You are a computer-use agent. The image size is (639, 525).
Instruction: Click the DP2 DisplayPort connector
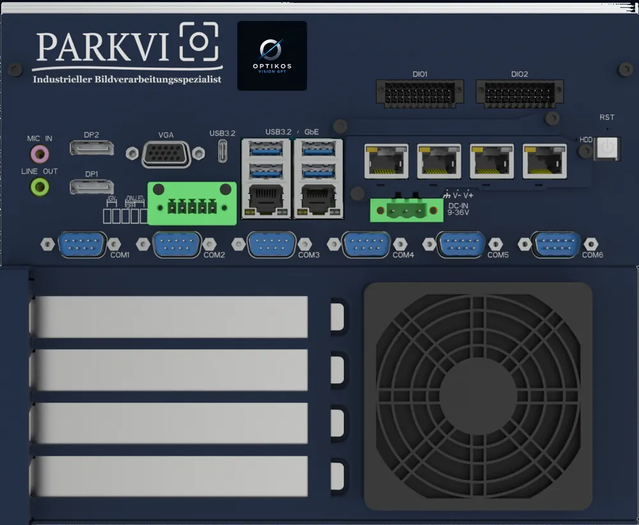point(91,148)
